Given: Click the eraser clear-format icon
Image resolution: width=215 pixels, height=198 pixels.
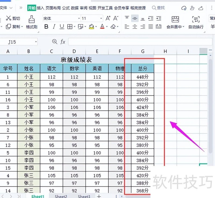Looking at the screenshot, I should pyautogui.click(x=113, y=27).
